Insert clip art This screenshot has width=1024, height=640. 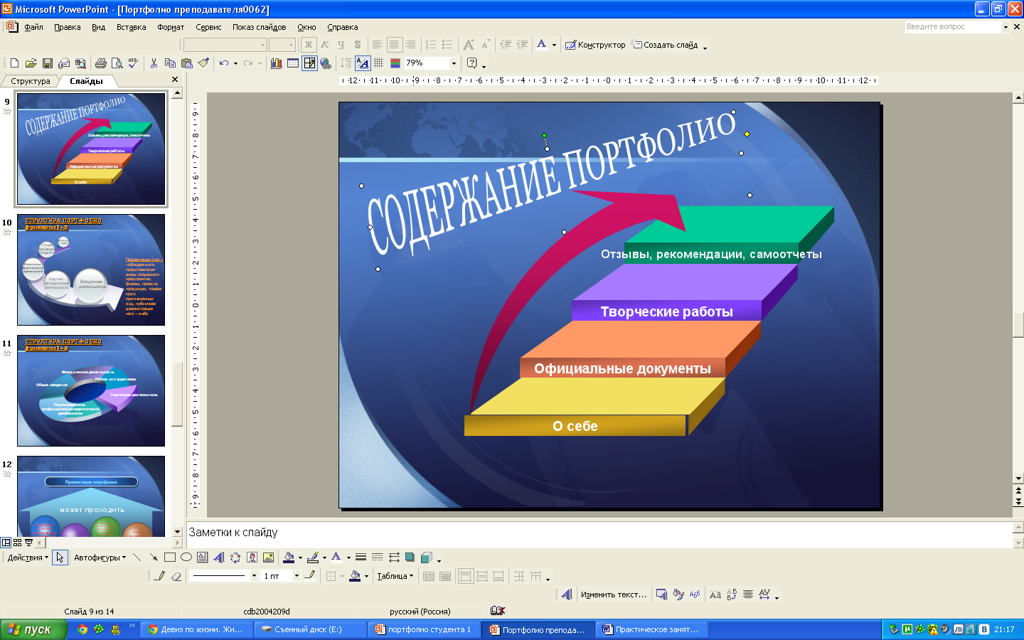(252, 558)
